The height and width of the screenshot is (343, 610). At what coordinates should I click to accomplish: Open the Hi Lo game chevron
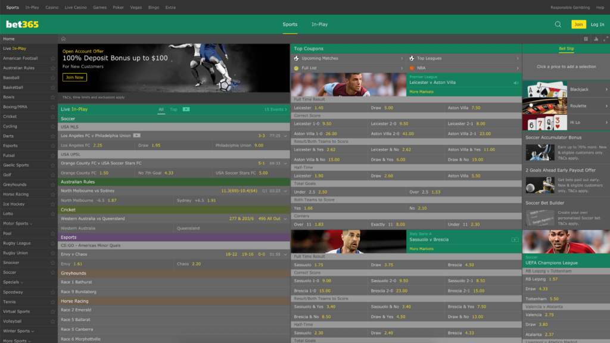tap(606, 123)
